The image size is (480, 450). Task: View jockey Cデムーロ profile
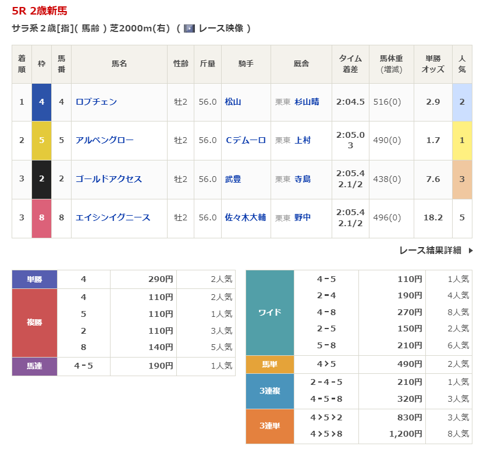245,140
